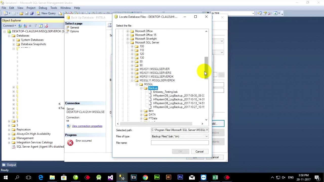Screen dimensions: 324x182
Task: Open Google Chrome from the taskbar
Action: (x=145, y=177)
